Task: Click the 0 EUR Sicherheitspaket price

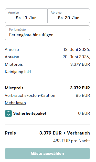Action: coord(84,113)
